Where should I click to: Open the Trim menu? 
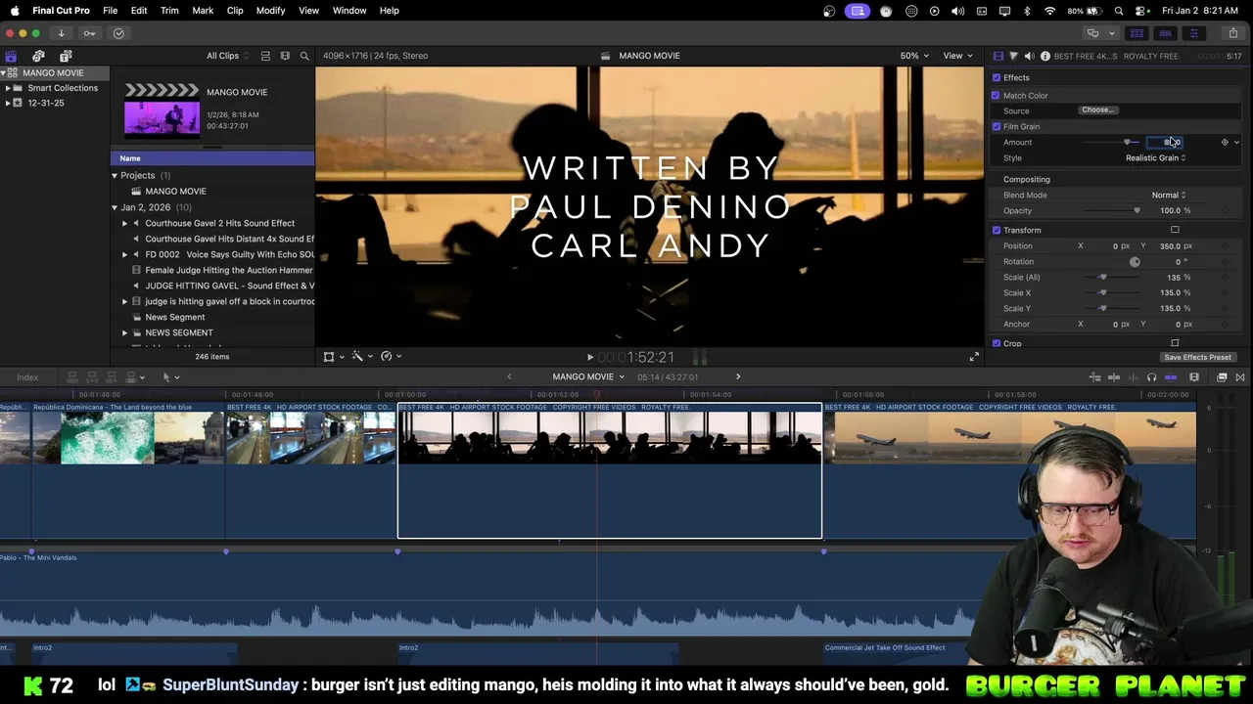(x=169, y=11)
